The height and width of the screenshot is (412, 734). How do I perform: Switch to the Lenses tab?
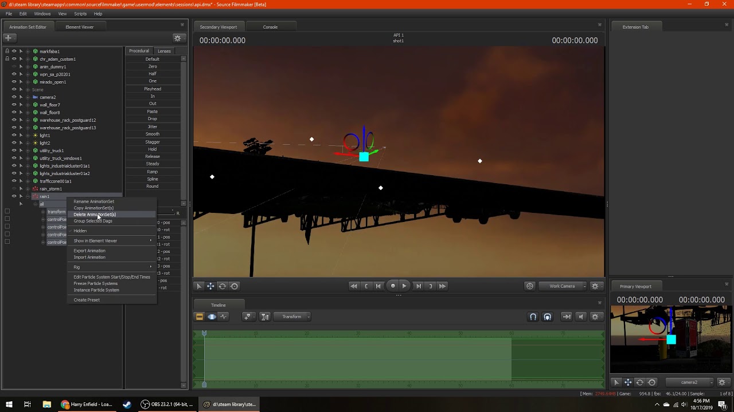[x=164, y=51]
